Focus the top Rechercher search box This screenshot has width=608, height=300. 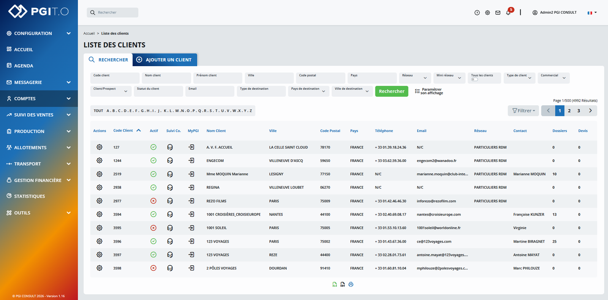pos(112,13)
